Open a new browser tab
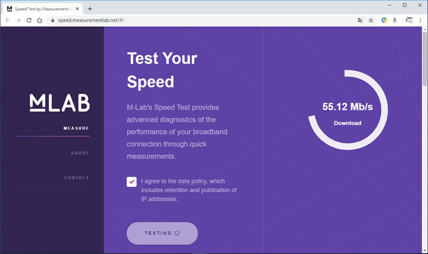The width and height of the screenshot is (428, 254). [90, 9]
